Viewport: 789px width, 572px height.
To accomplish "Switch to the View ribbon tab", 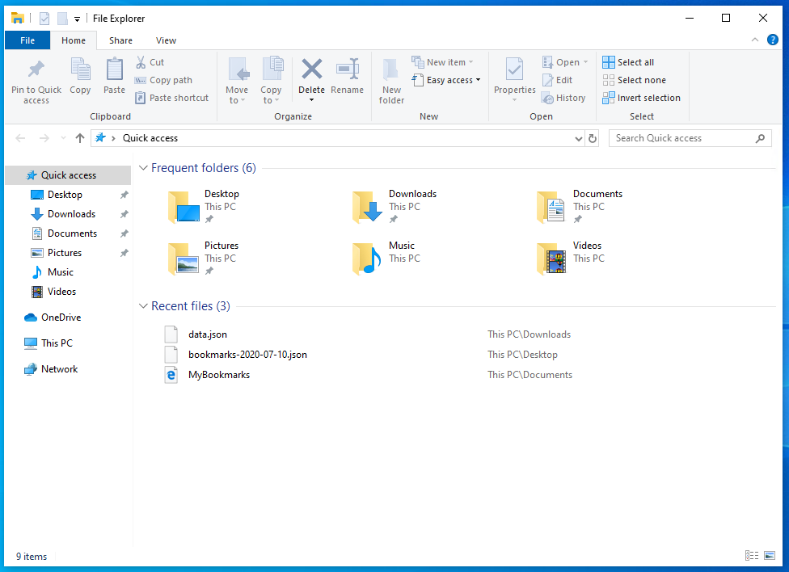I will pos(166,40).
